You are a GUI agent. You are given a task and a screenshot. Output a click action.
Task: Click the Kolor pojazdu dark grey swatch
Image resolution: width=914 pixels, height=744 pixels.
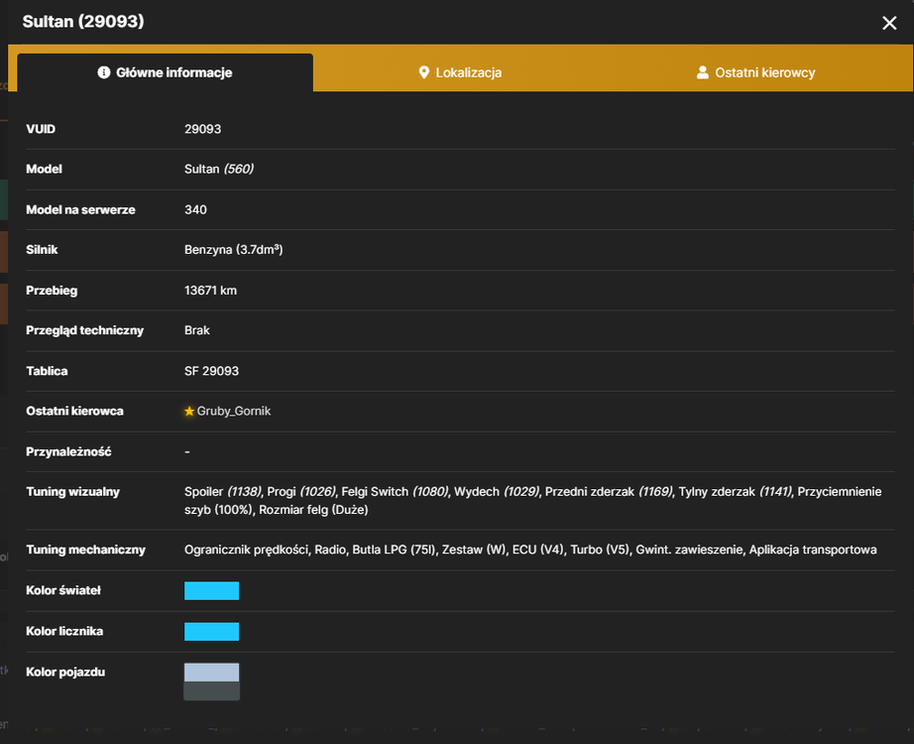[211, 690]
